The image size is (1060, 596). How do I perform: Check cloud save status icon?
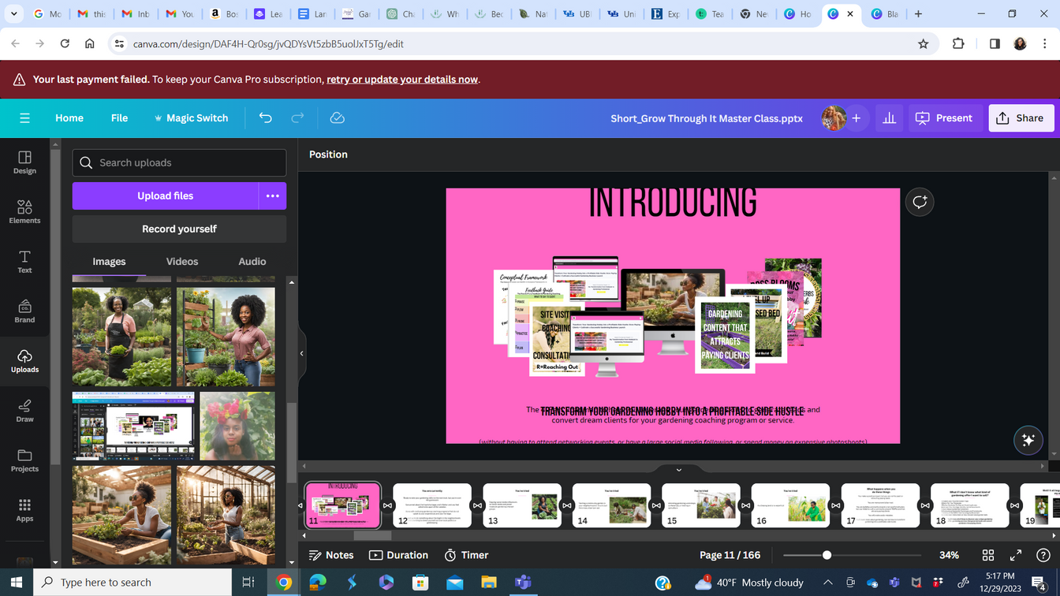tap(337, 118)
